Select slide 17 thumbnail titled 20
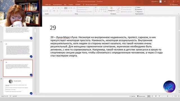This screenshot has height=101, width=180. [18, 50]
